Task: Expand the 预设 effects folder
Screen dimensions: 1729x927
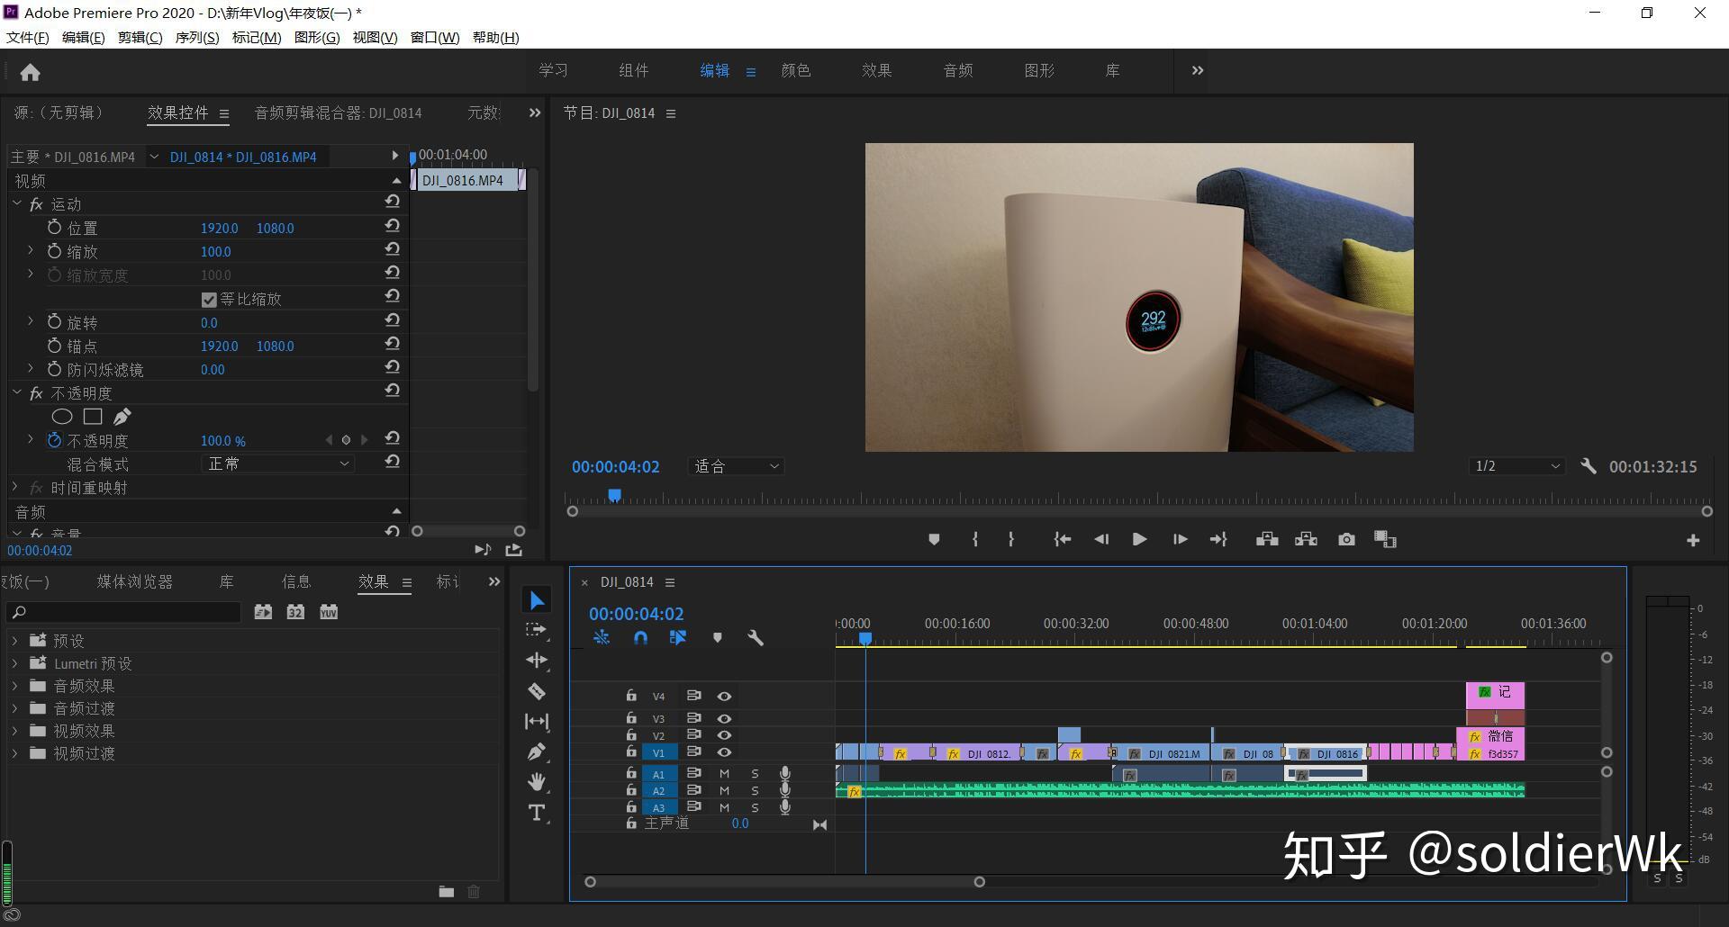Action: click(14, 641)
